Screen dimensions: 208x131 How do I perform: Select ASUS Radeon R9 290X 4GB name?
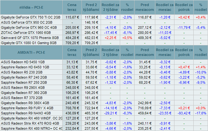[x=23, y=88]
